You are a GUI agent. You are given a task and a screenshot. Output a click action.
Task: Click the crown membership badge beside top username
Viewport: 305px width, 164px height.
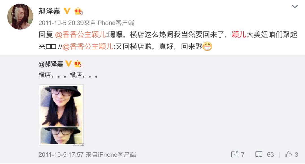click(x=79, y=11)
